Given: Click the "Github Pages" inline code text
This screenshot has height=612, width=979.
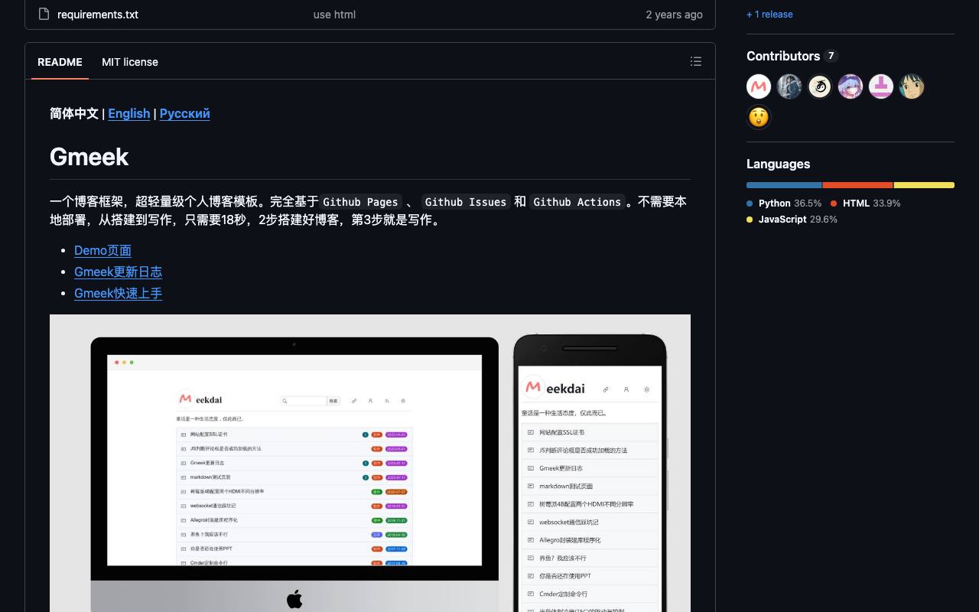Looking at the screenshot, I should click(x=360, y=202).
